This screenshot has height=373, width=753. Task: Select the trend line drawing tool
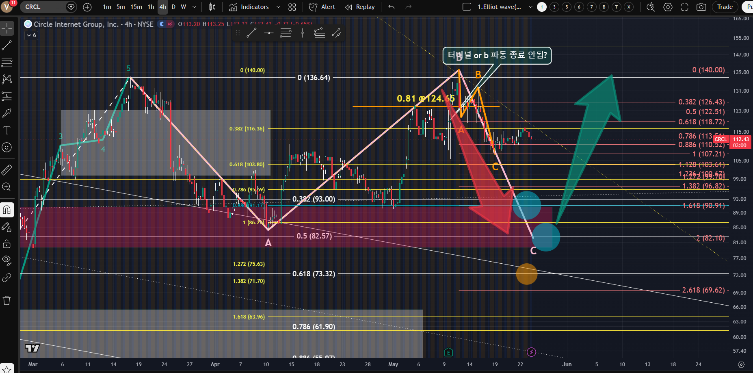[x=7, y=46]
